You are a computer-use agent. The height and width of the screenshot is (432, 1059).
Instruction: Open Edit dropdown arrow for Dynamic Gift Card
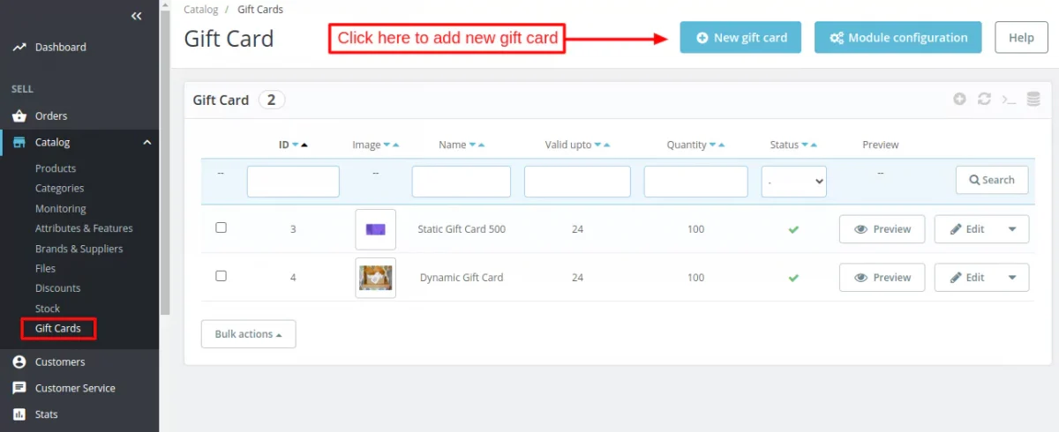tap(1012, 277)
